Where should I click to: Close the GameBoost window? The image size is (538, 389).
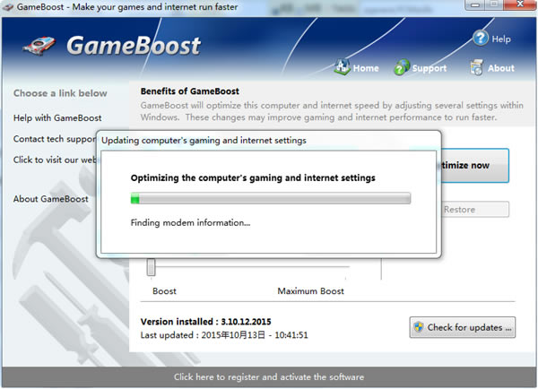click(520, 4)
